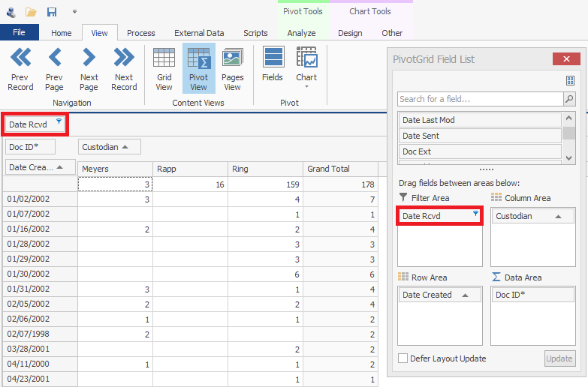Select the View ribbon tab
Screen dimensions: 588x387
click(x=99, y=33)
